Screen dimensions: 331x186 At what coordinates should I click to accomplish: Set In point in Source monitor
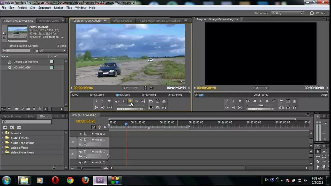pyautogui.click(x=97, y=101)
